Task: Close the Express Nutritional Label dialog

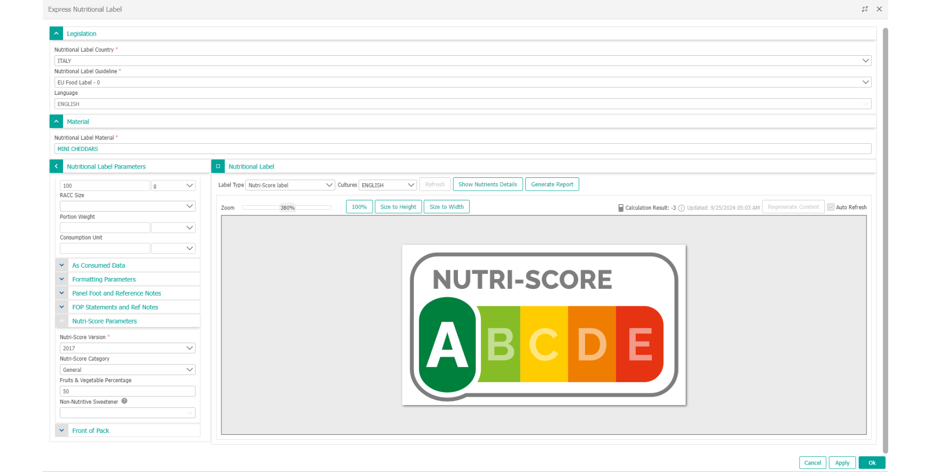Action: click(x=879, y=9)
